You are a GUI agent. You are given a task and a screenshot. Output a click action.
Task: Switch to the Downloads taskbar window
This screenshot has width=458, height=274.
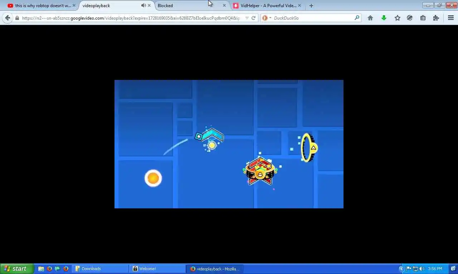[100, 269]
